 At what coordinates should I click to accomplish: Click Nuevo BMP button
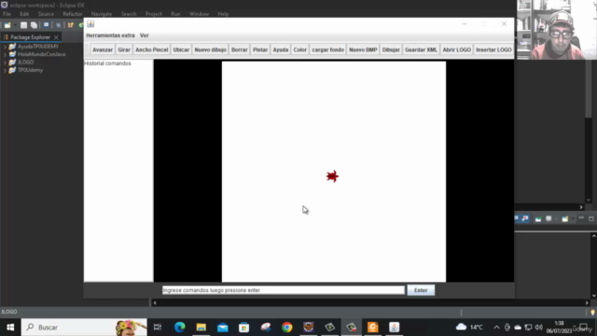[363, 49]
